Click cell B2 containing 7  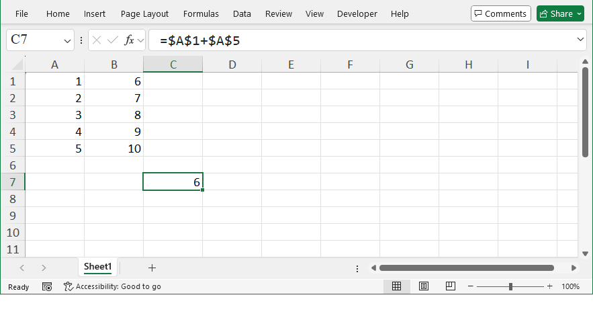click(x=114, y=98)
